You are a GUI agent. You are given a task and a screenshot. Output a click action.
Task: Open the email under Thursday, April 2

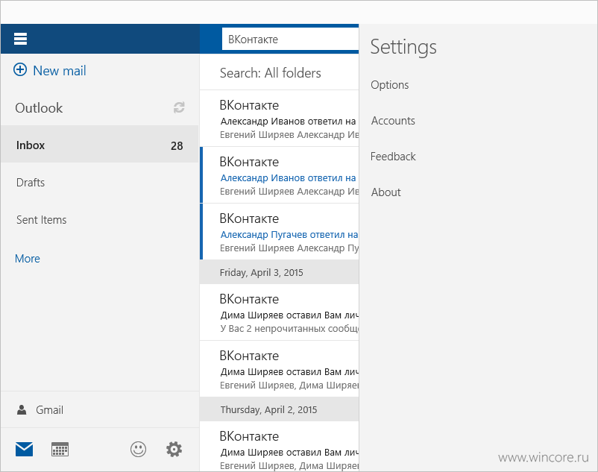[279, 447]
